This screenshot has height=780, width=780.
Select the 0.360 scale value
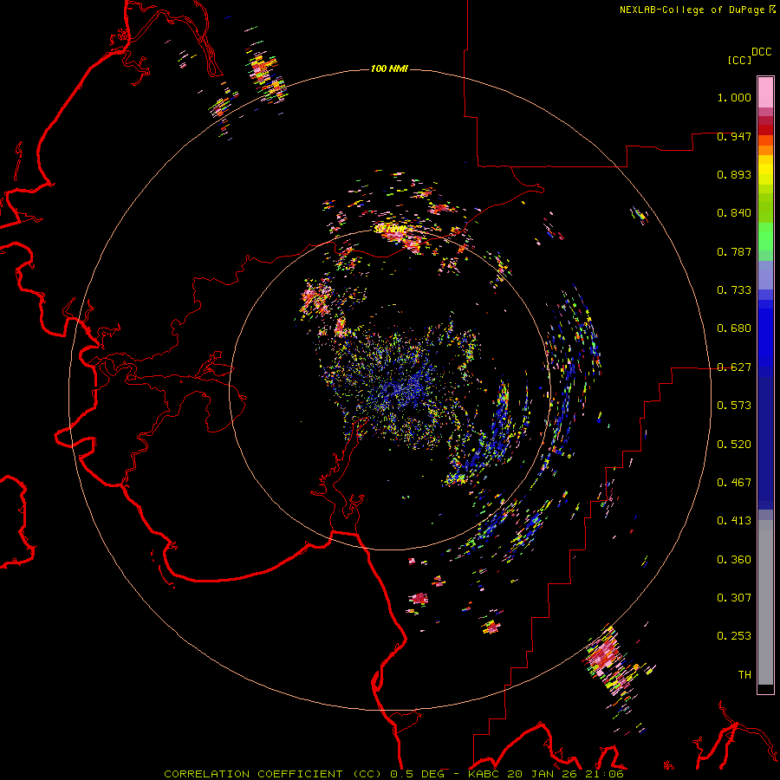click(734, 560)
